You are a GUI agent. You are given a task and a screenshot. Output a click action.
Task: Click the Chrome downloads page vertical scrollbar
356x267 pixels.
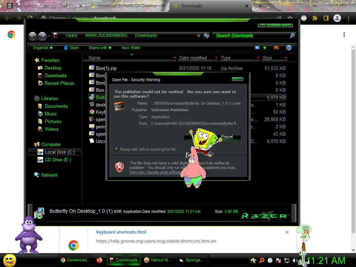point(353,141)
